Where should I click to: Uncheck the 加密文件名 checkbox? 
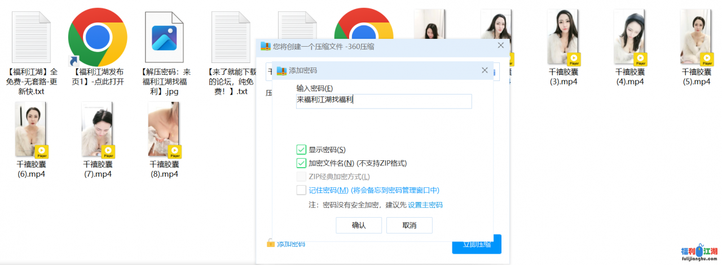[x=301, y=163]
